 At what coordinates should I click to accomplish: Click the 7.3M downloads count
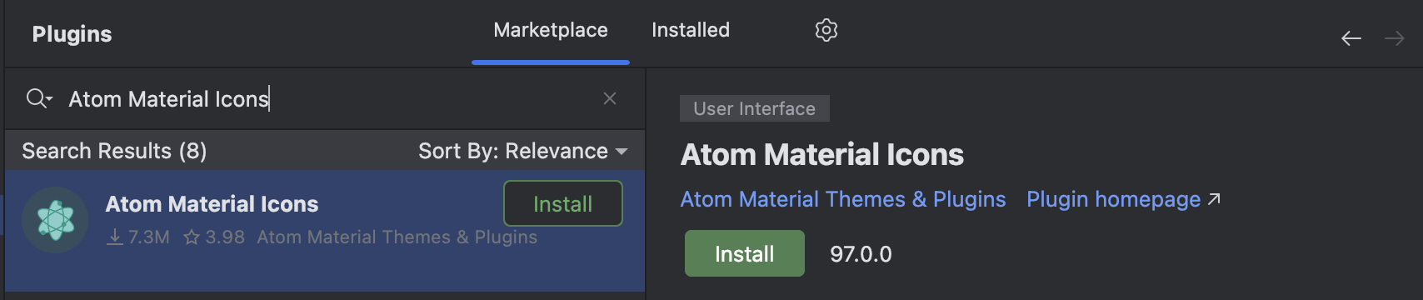(x=138, y=237)
